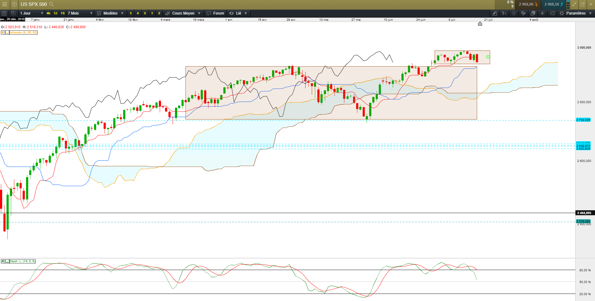Click the price alert crosshair icon
Viewport: 595px width, 301px height.
point(542,13)
